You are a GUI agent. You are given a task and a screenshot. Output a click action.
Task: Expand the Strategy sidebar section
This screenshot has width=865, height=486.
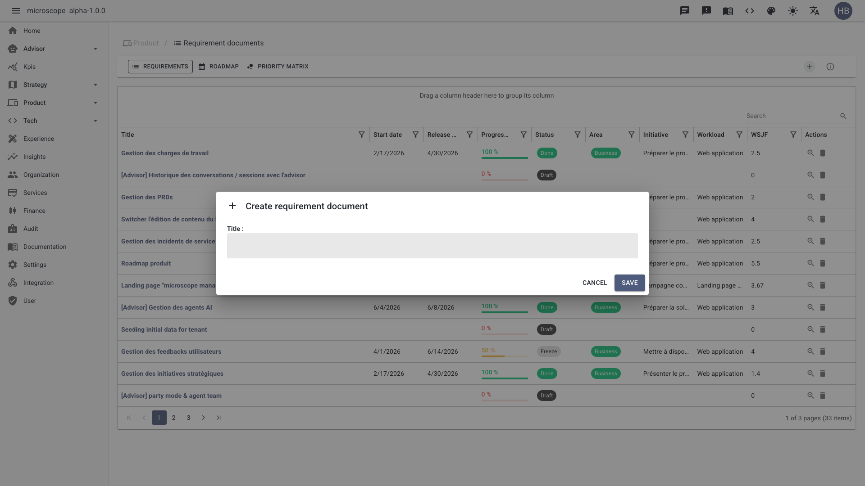click(x=54, y=85)
